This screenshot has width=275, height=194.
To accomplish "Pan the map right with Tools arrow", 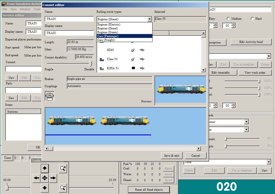I will pos(53,178).
